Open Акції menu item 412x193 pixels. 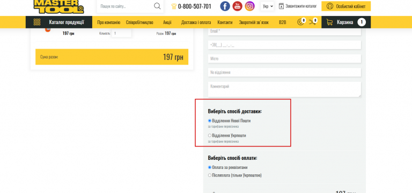point(167,22)
